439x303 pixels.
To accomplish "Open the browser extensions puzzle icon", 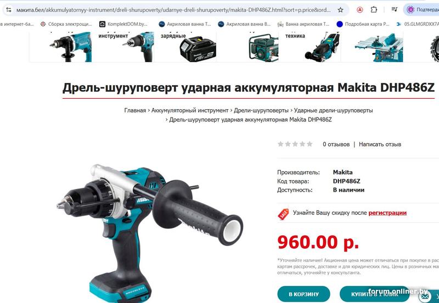I will [374, 10].
